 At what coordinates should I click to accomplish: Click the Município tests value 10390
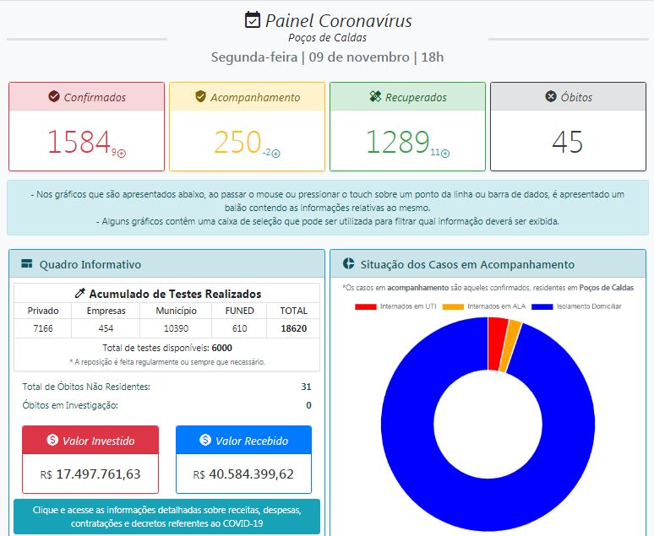[176, 328]
